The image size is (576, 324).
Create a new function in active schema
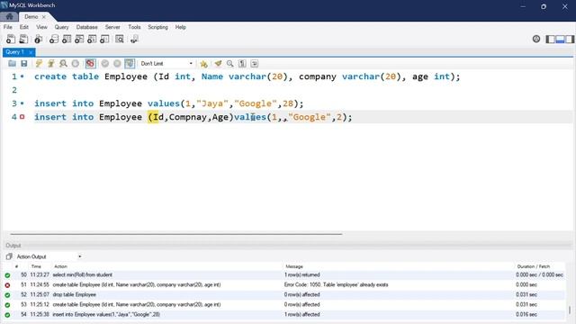[104, 39]
